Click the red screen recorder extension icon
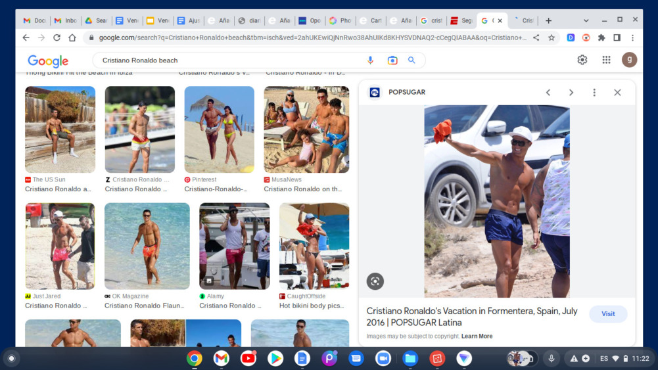Viewport: 658px width, 370px height. tap(586, 37)
